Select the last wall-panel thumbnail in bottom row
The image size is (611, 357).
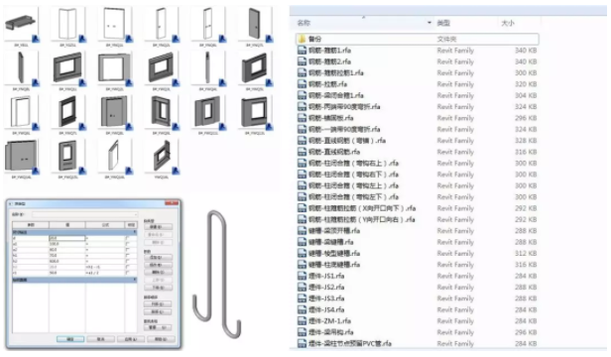pos(162,156)
